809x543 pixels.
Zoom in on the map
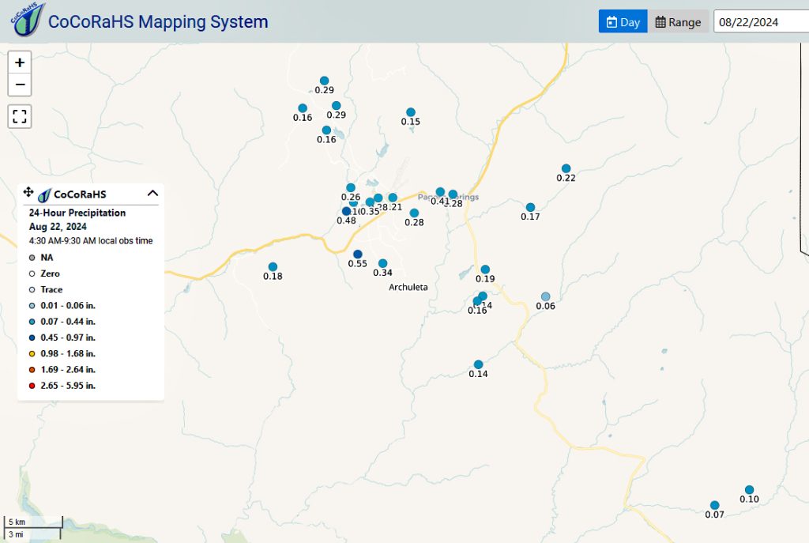coord(20,63)
